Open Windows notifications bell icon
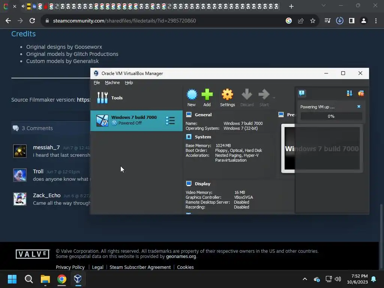384x288 pixels. click(374, 279)
